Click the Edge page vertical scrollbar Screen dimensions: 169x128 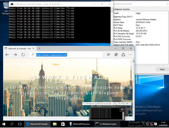pyautogui.click(x=134, y=89)
